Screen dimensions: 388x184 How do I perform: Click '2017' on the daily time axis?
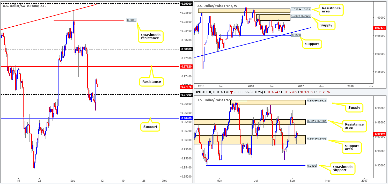coord(364,180)
